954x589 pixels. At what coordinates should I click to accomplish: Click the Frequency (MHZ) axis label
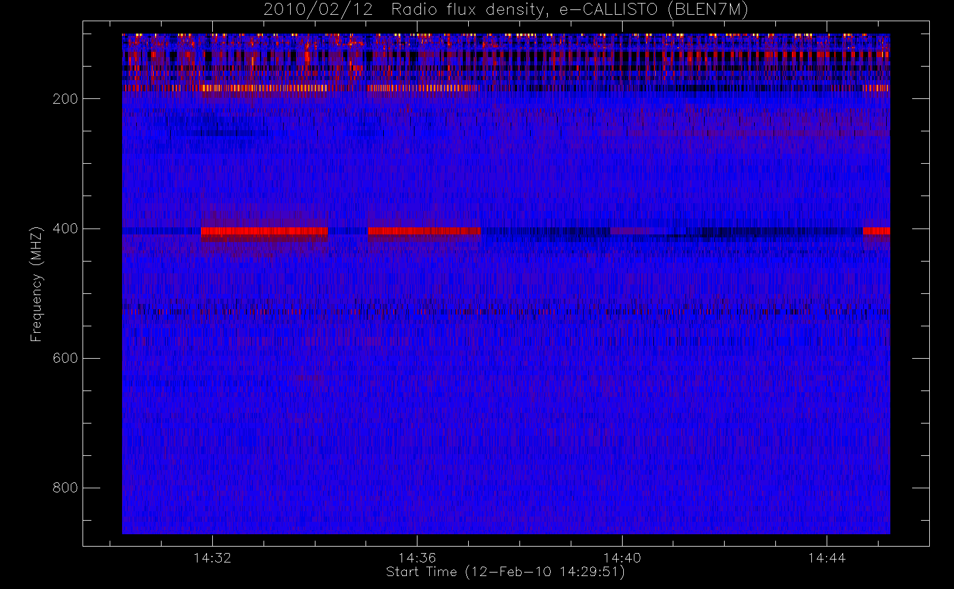click(x=37, y=284)
